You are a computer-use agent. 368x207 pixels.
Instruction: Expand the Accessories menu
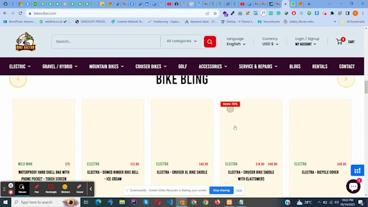(x=213, y=66)
